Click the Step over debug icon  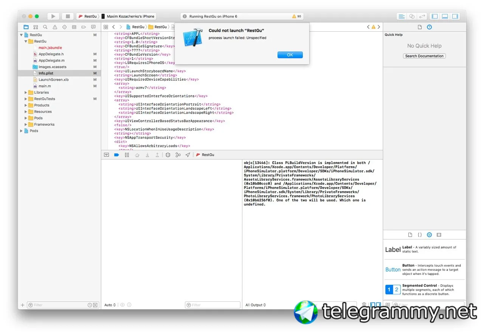click(137, 155)
